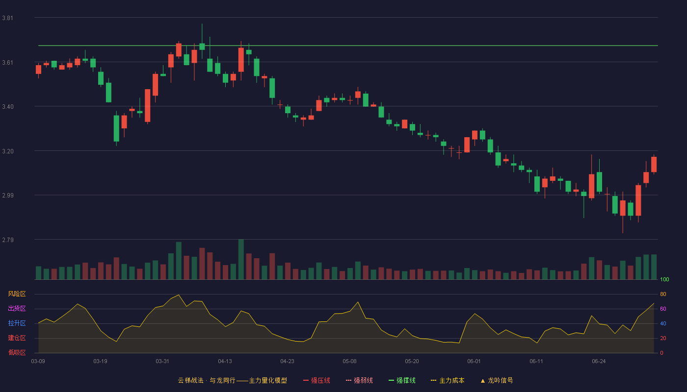Click the green horizontal support line on chart
Screen dimensions: 687x392
click(348, 46)
